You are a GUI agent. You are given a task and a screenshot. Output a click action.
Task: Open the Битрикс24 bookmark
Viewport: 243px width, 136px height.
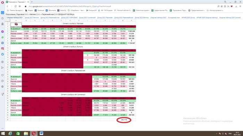click(91, 10)
